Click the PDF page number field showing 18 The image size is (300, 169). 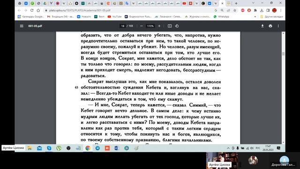click(123, 26)
